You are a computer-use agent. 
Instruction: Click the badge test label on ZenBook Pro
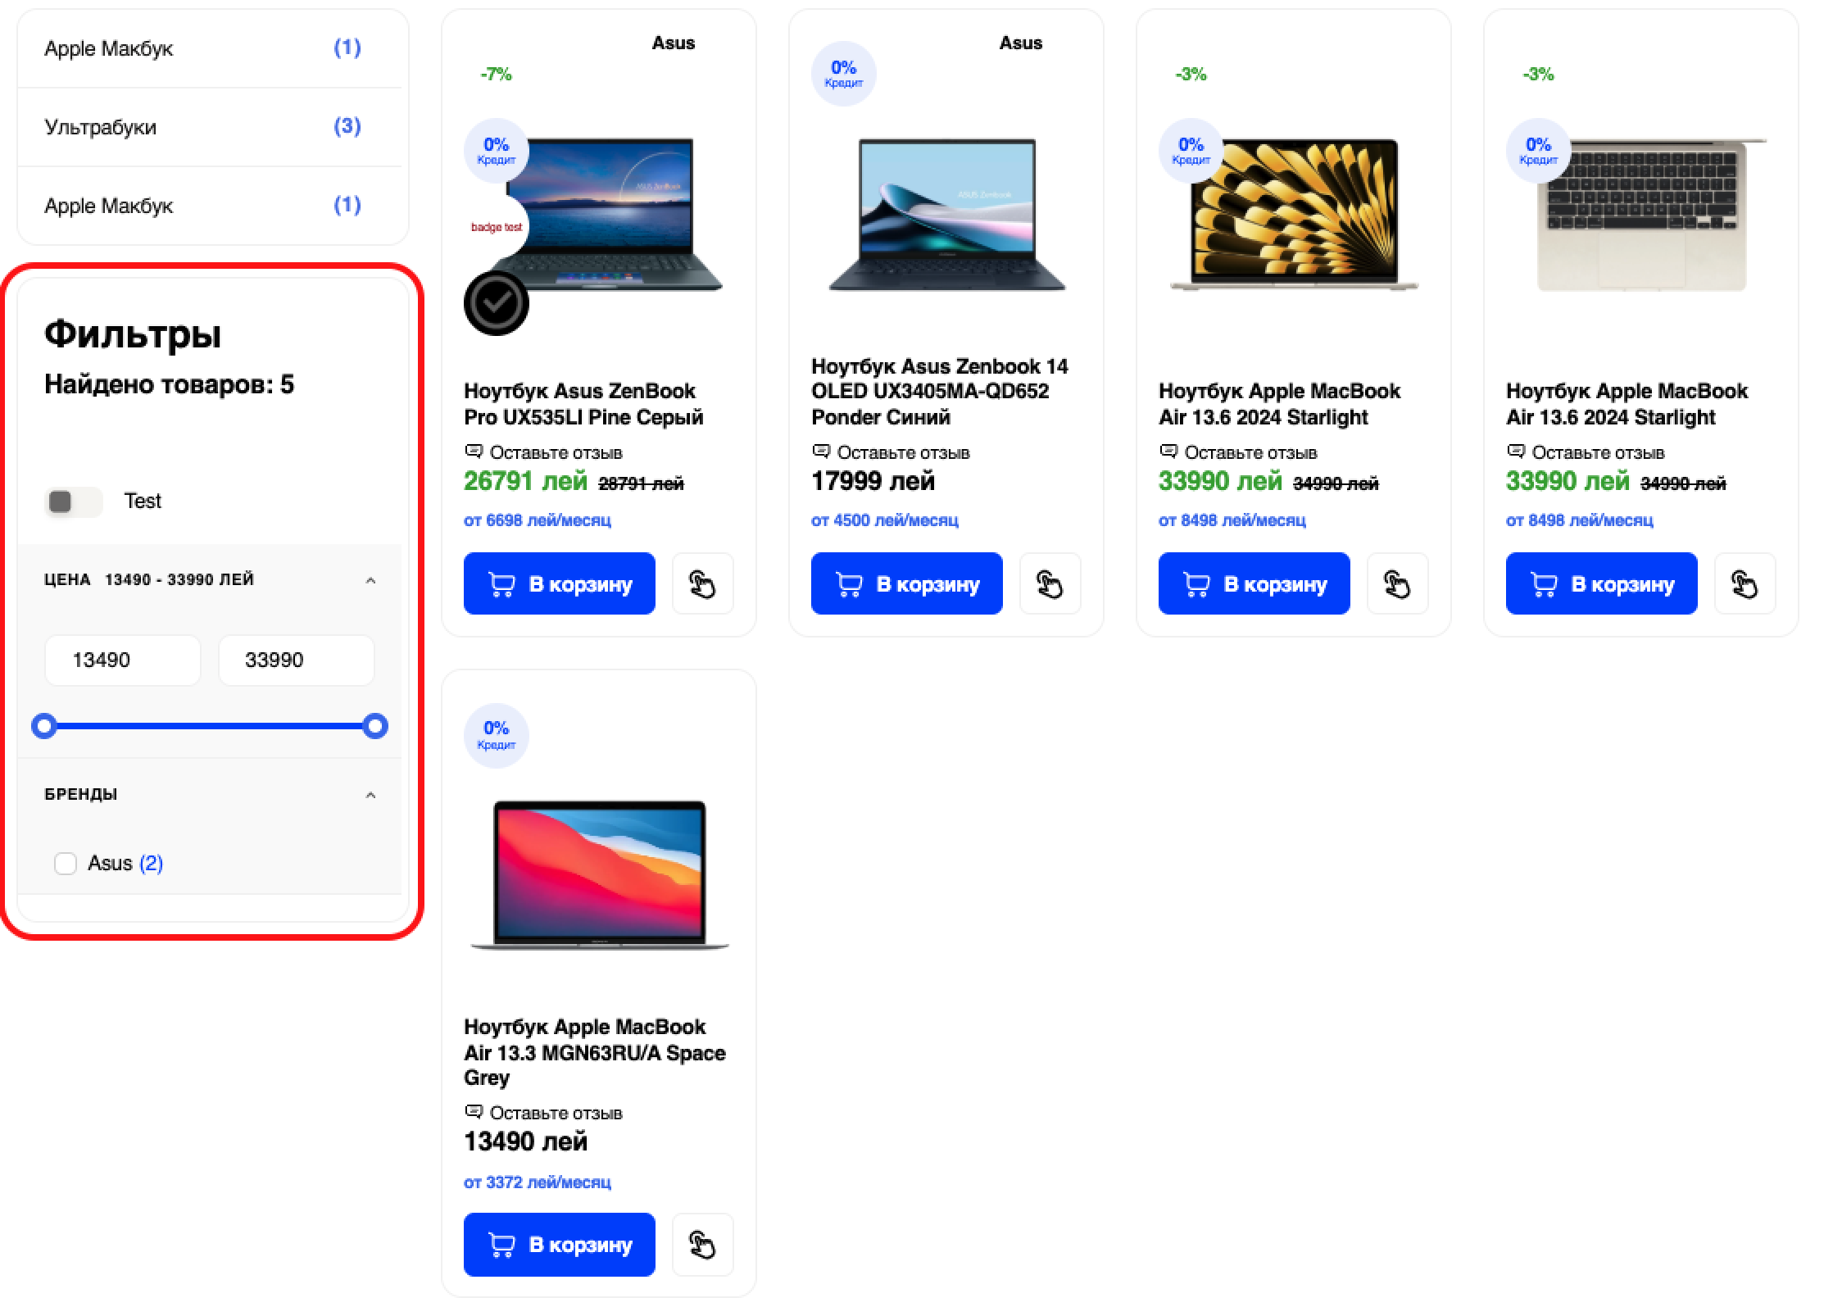click(x=497, y=227)
